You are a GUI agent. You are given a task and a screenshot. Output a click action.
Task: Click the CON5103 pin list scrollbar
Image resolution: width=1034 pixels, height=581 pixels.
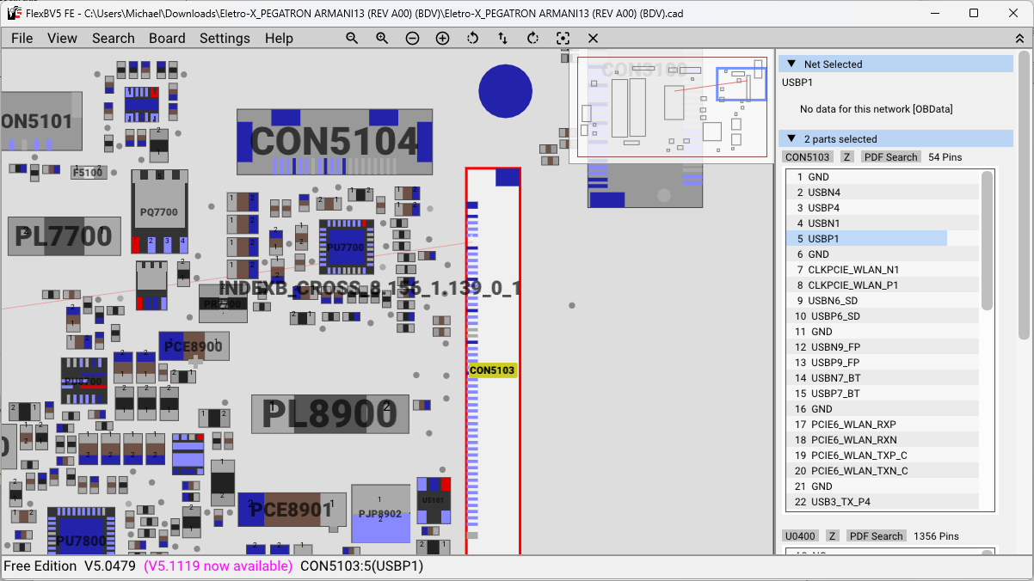point(988,241)
